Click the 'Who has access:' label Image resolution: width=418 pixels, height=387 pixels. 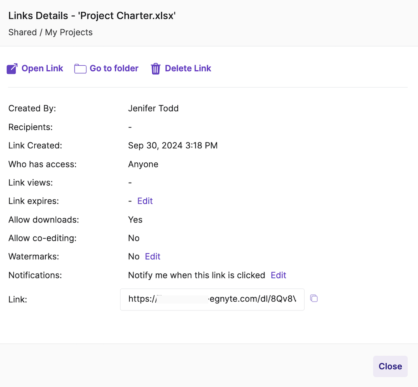tap(43, 164)
